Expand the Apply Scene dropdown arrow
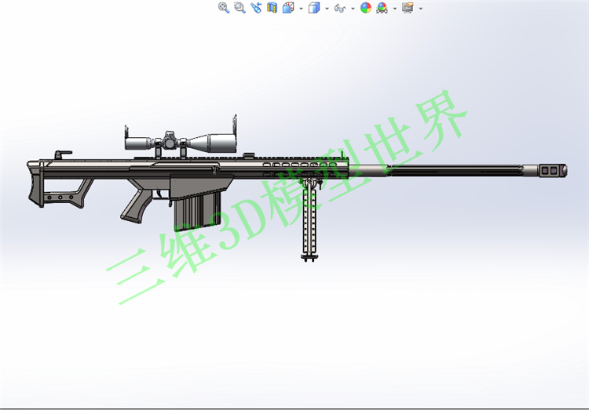This screenshot has width=589, height=410. pos(395,9)
